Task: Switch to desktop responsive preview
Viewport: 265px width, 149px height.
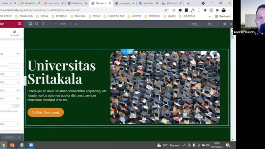Action: [30, 24]
